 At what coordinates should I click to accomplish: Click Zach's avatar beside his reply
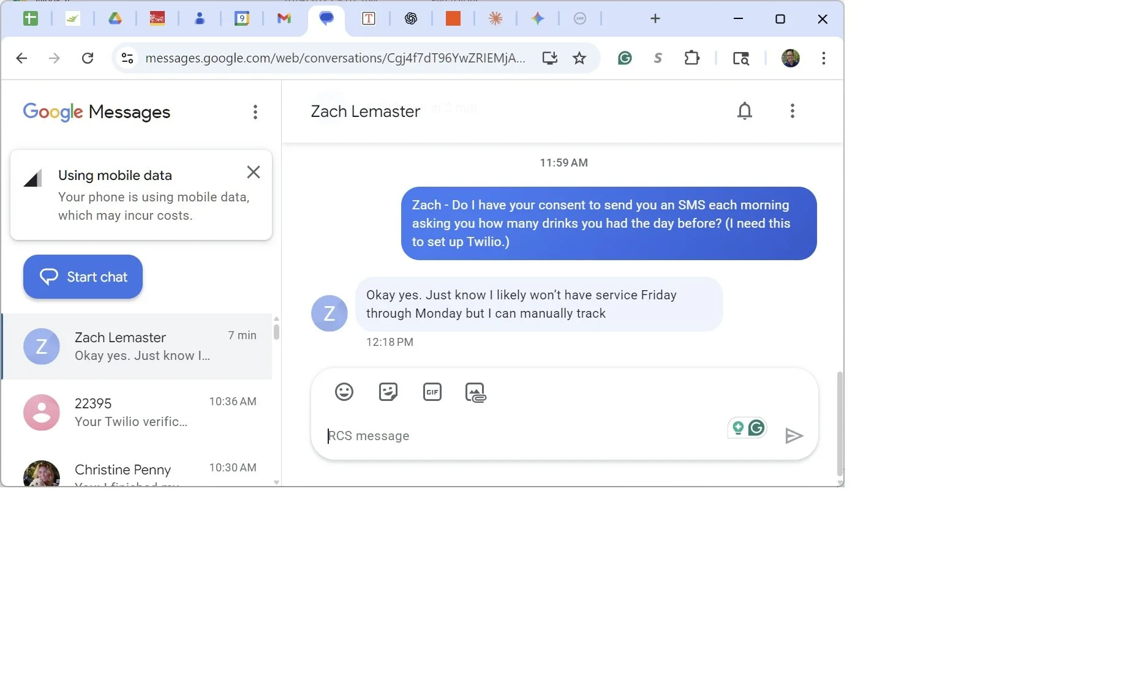(x=329, y=313)
